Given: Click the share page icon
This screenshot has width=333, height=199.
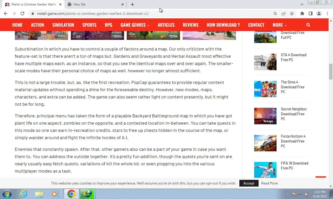Looking at the screenshot, I should coord(284,13).
